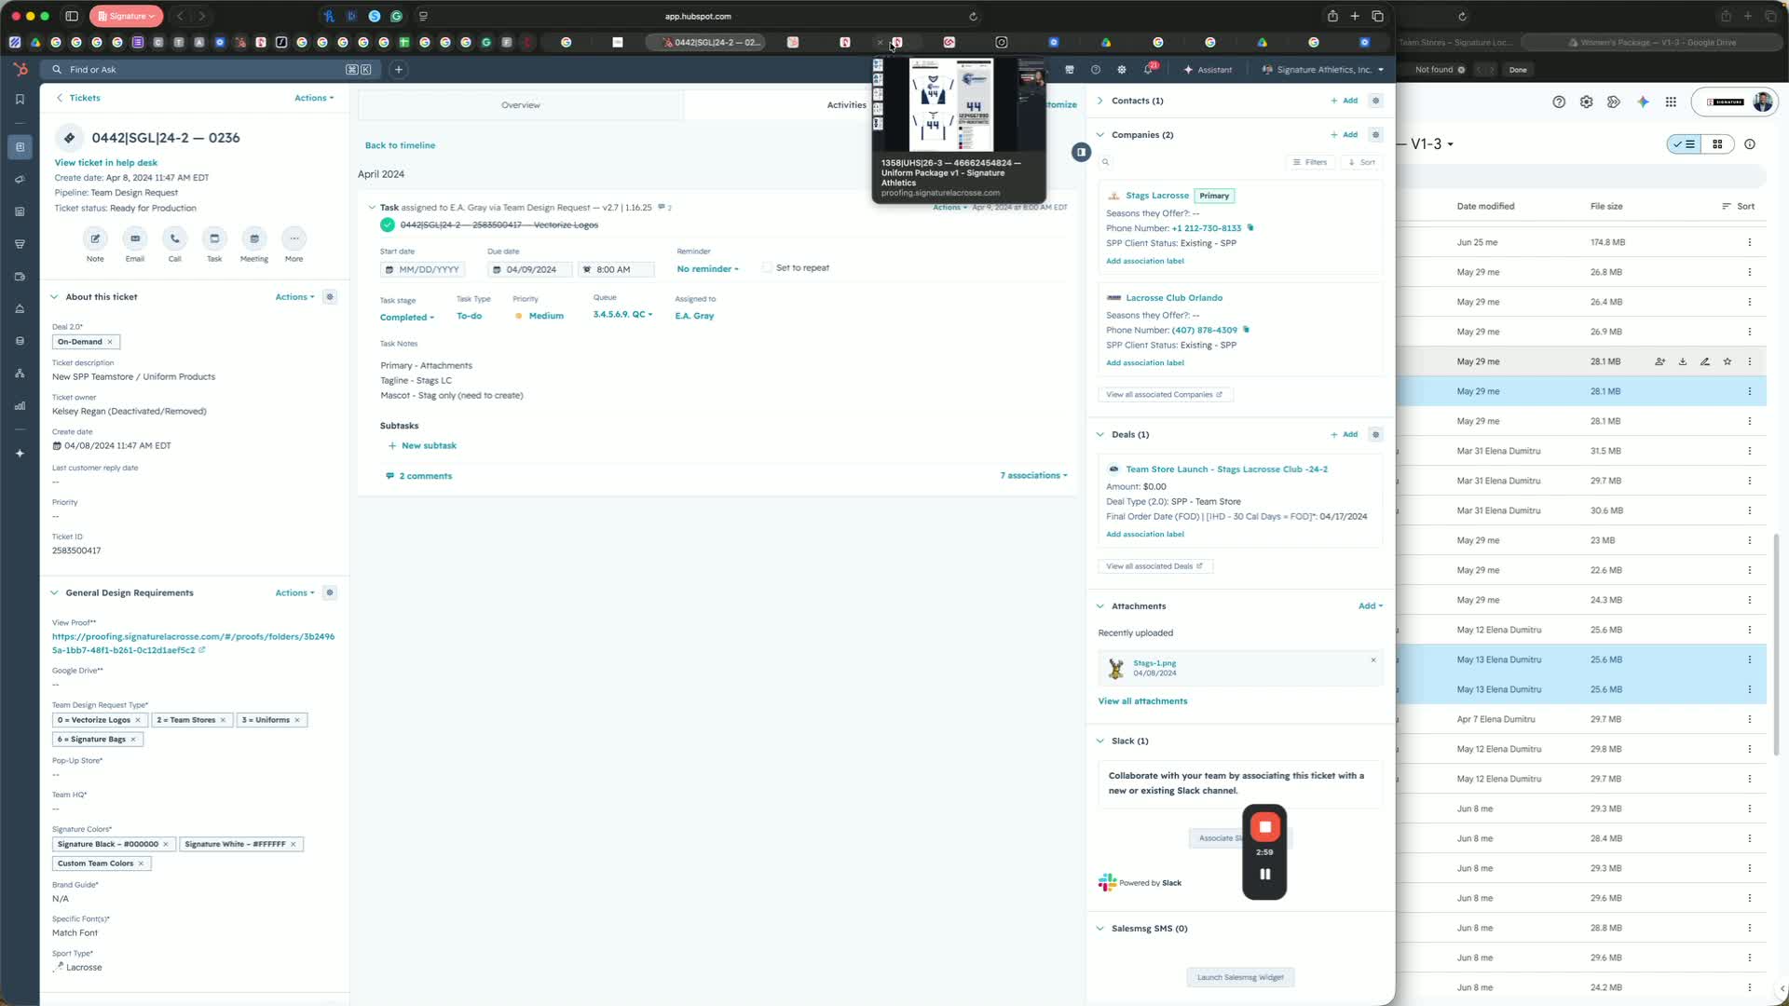1789x1006 pixels.
Task: Open the 3.4.5.6.9. QC queue dropdown
Action: coord(622,315)
